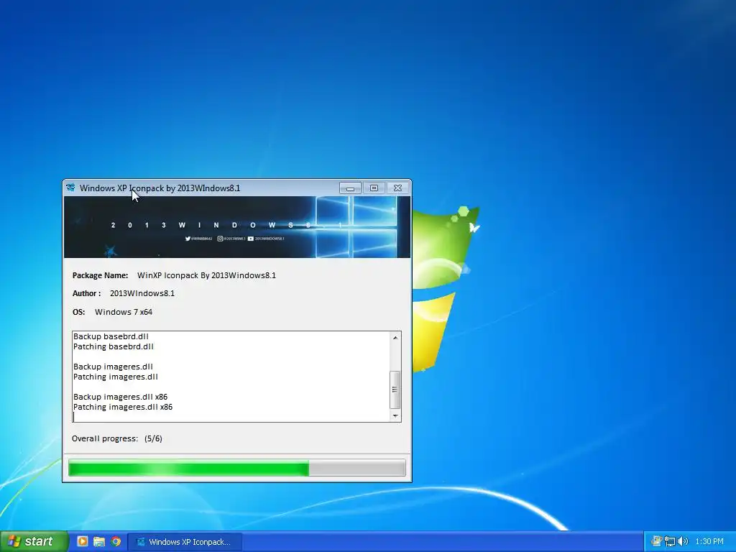Click the log box scrollbar thumb
Screen dimensions: 736x552
point(395,390)
